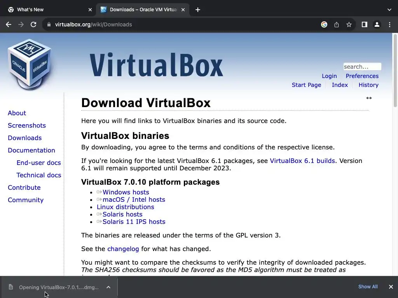Click the VirtualBox 7.0.10 platform packages heading
Image resolution: width=398 pixels, height=298 pixels.
coord(150,182)
